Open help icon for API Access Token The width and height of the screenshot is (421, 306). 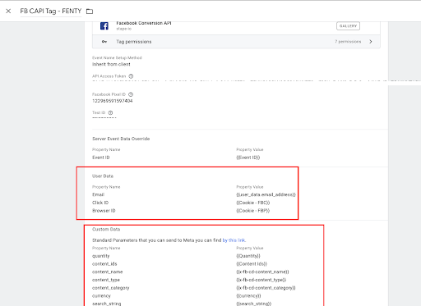(x=131, y=76)
